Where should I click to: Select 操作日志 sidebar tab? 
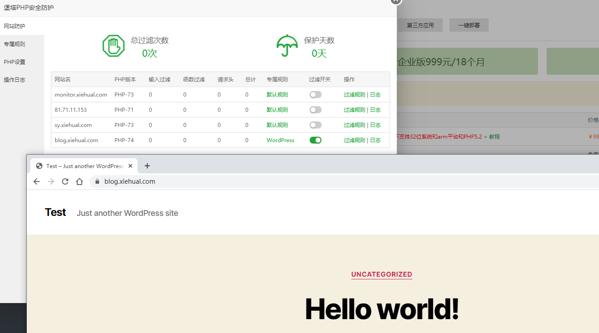coord(22,80)
